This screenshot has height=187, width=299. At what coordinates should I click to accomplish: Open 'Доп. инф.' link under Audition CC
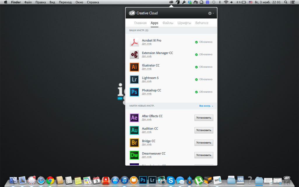(x=147, y=132)
